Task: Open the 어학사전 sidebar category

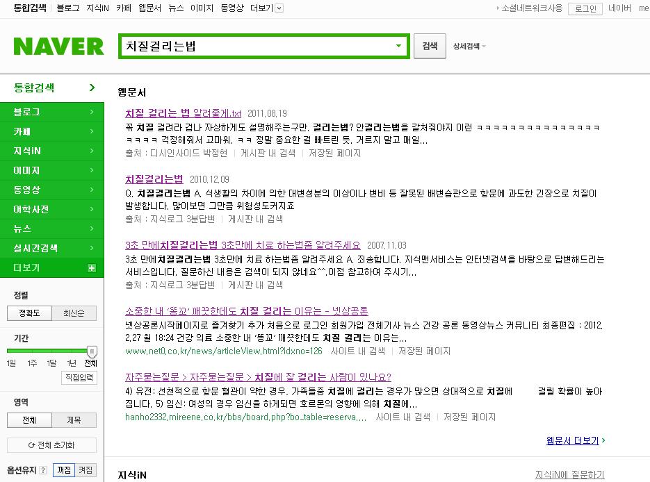Action: point(52,209)
